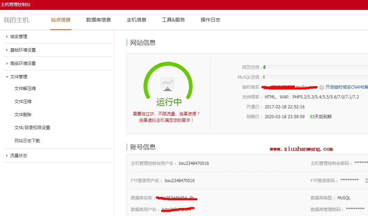Open 文件/目录权限设置 in the sidebar
368x216 pixels.
tap(32, 127)
